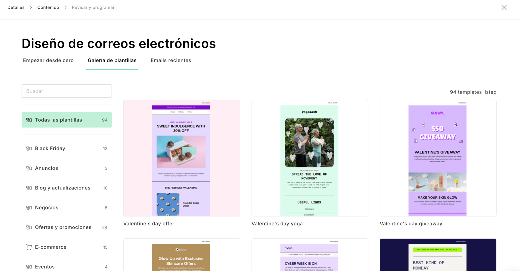
Task: Open the Valentine's day offer template thumbnail
Action: [182, 158]
